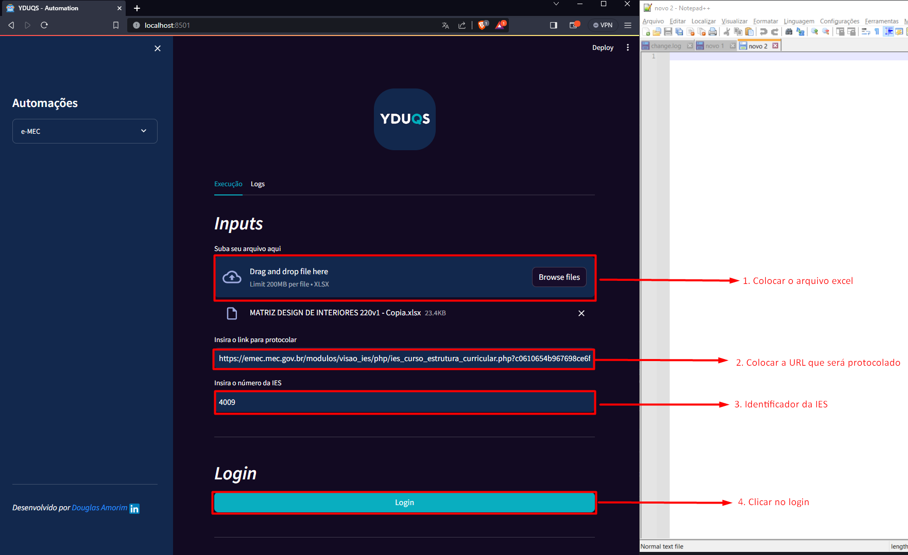Click the Zoom In icon in Notepad++

pos(814,32)
